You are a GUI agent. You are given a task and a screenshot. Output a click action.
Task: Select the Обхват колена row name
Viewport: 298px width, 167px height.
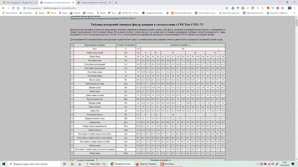coord(95,146)
